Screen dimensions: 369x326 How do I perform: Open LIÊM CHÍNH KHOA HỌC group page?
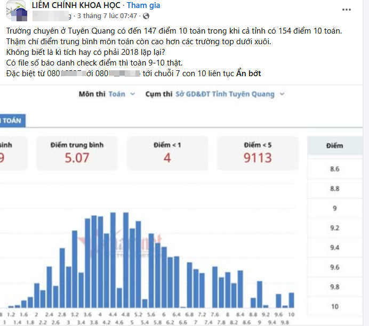(76, 5)
